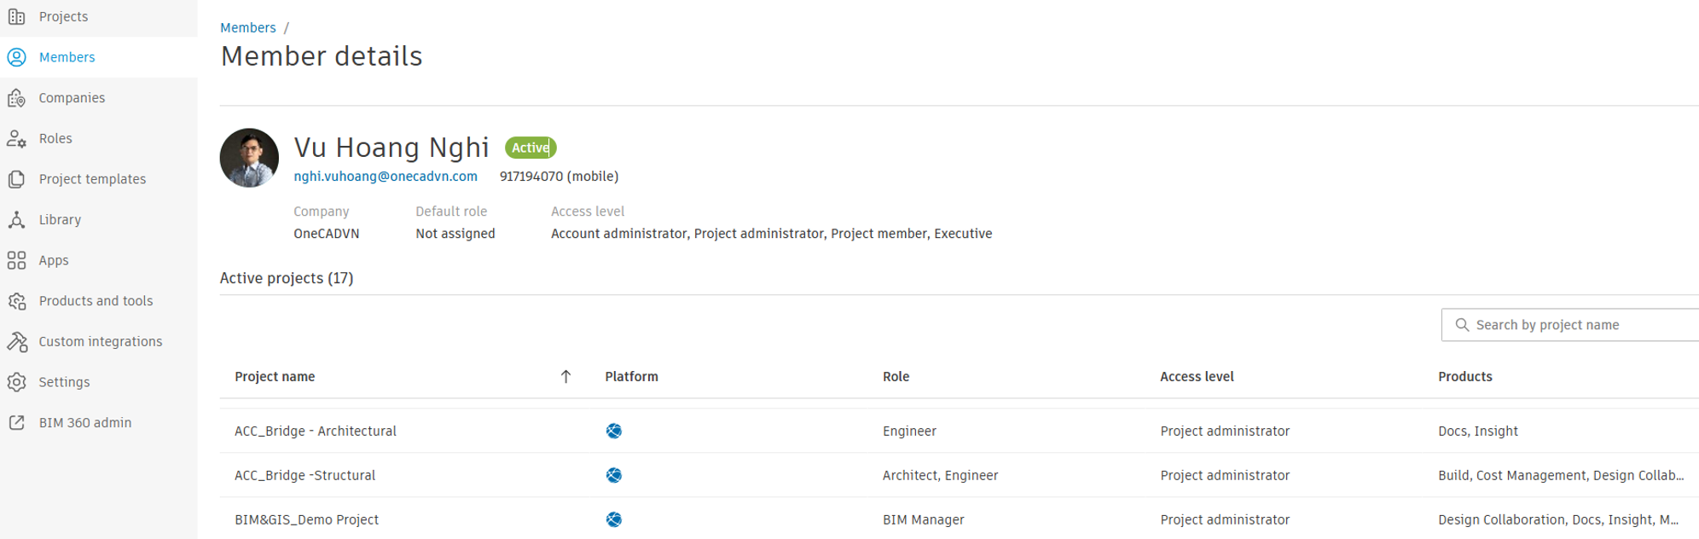Click the Settings gear icon
This screenshot has height=539, width=1699.
[x=16, y=382]
